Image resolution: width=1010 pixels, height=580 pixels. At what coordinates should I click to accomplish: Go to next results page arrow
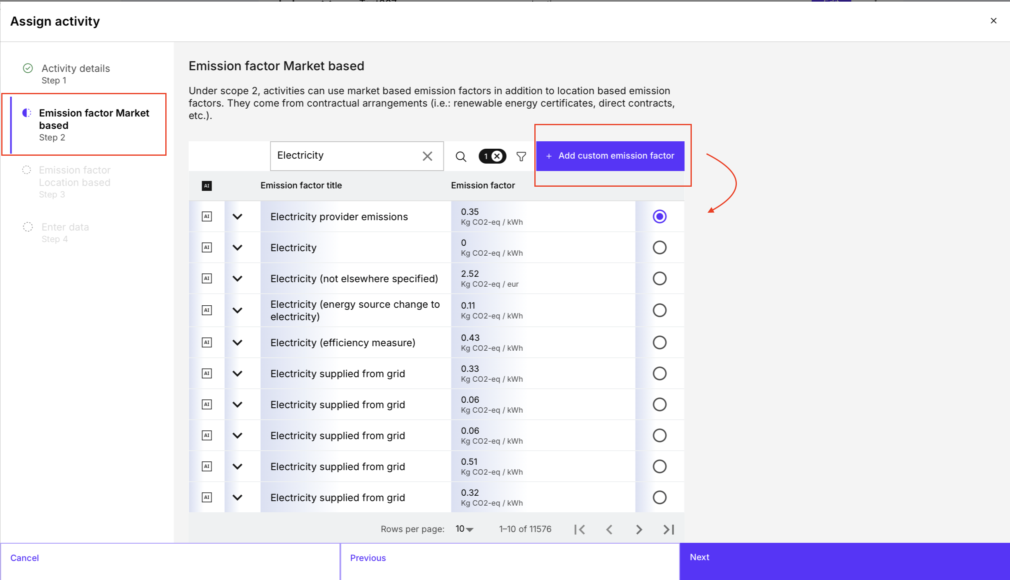coord(639,529)
